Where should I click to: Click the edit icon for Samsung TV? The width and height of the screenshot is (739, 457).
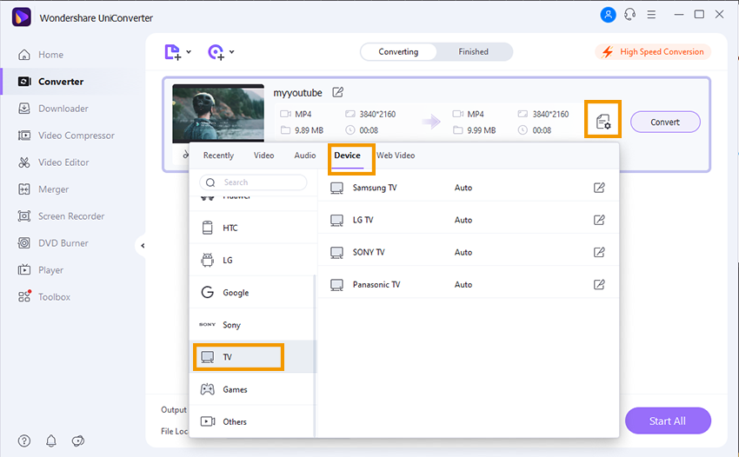[x=599, y=188]
